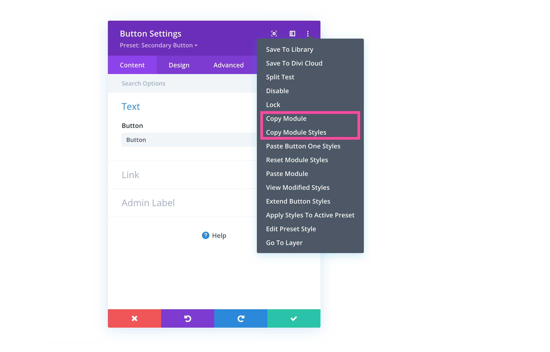Redo changes with the blue redo arrow
Image resolution: width=550 pixels, height=352 pixels.
[241, 318]
